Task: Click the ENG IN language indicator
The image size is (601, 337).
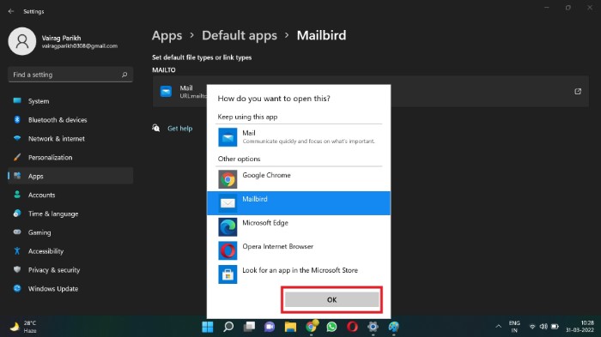Action: pyautogui.click(x=514, y=327)
